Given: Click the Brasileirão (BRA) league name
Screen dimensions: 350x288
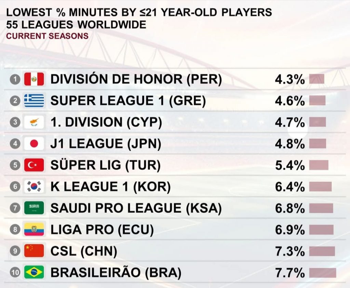Looking at the screenshot, I should pyautogui.click(x=116, y=273).
